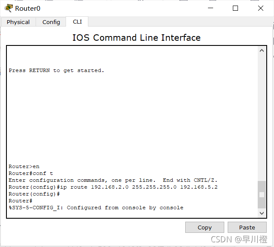Click the terminal scrollbar up arrow
Image resolution: width=274 pixels, height=247 pixels.
pyautogui.click(x=262, y=51)
